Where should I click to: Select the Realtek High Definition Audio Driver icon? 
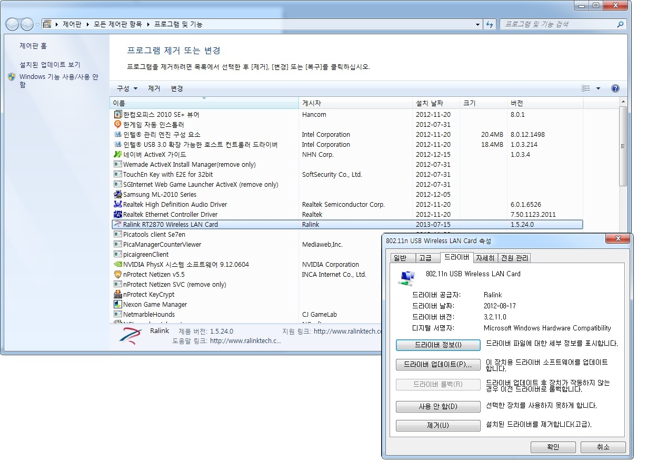tap(118, 205)
